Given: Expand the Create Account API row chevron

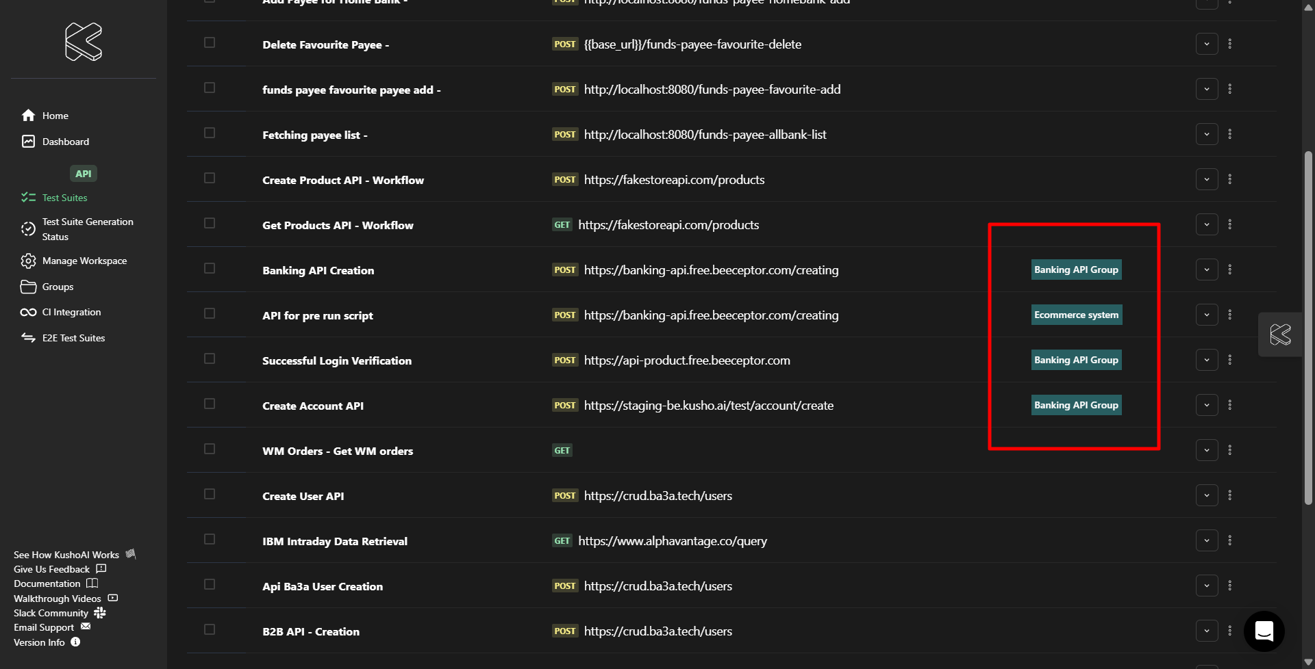Looking at the screenshot, I should [1206, 405].
